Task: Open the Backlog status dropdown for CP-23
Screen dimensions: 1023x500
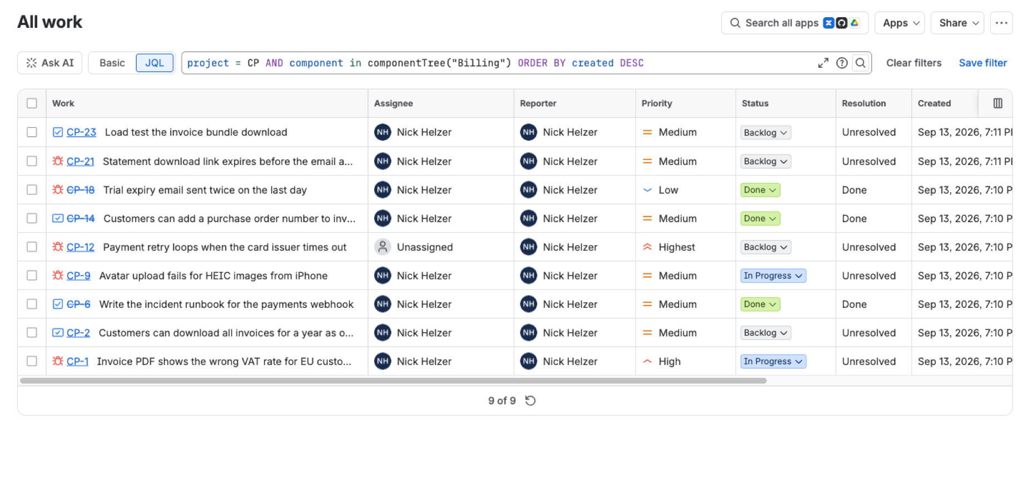Action: 766,133
